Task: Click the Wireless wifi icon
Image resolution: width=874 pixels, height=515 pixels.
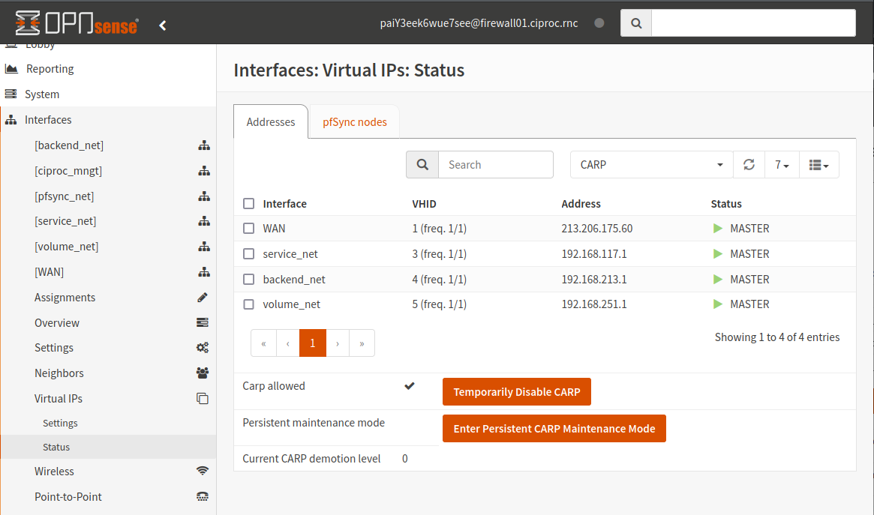Action: click(203, 471)
